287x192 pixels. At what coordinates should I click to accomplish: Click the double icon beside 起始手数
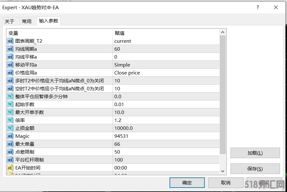(x=10, y=105)
